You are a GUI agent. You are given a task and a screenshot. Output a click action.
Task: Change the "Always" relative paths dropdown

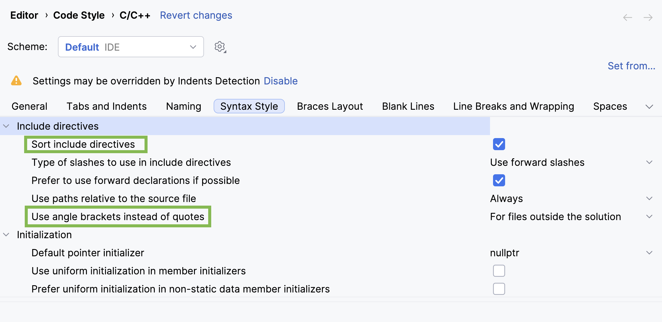coord(649,198)
